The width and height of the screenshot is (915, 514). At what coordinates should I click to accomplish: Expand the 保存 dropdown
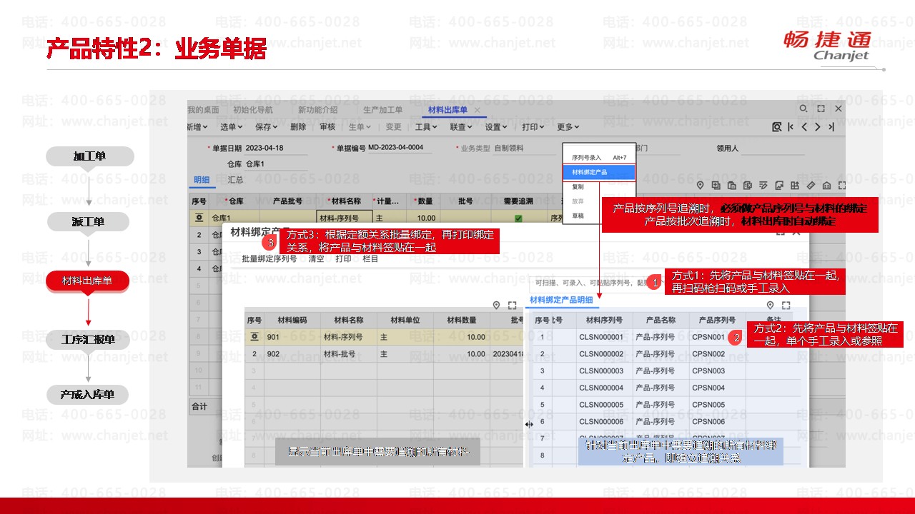click(x=267, y=127)
